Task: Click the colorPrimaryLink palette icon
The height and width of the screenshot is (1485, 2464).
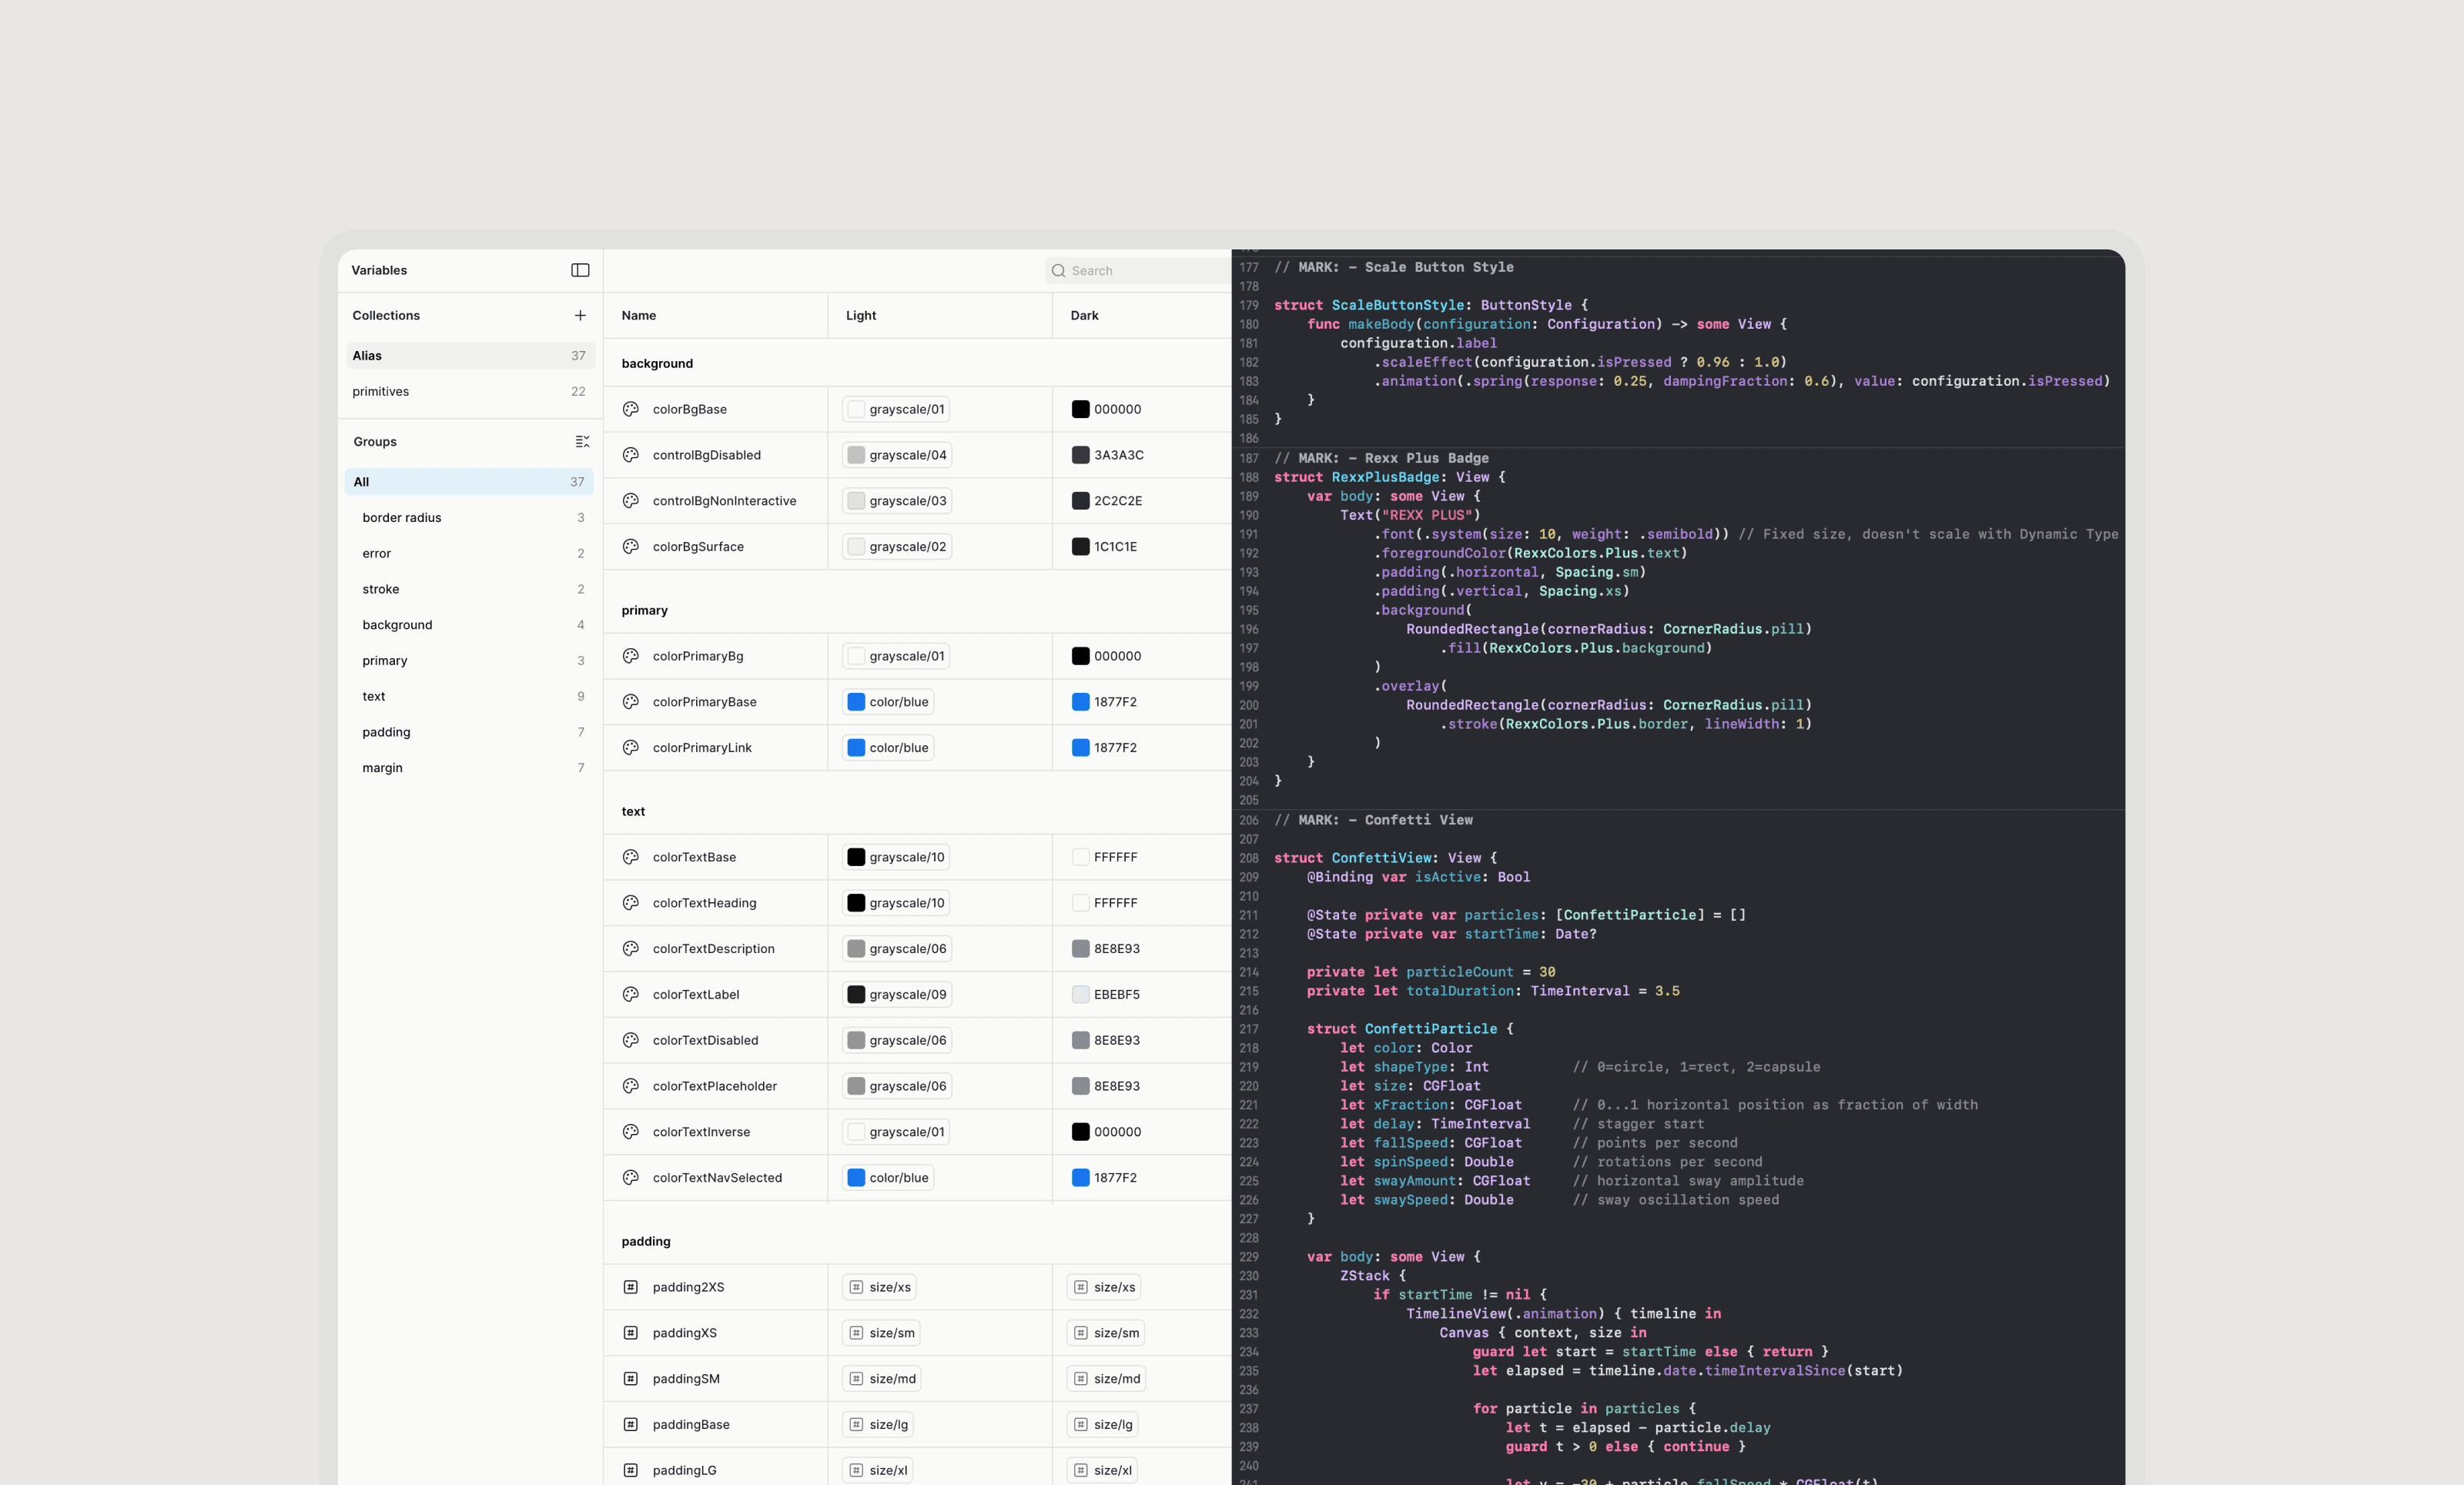Action: point(631,747)
